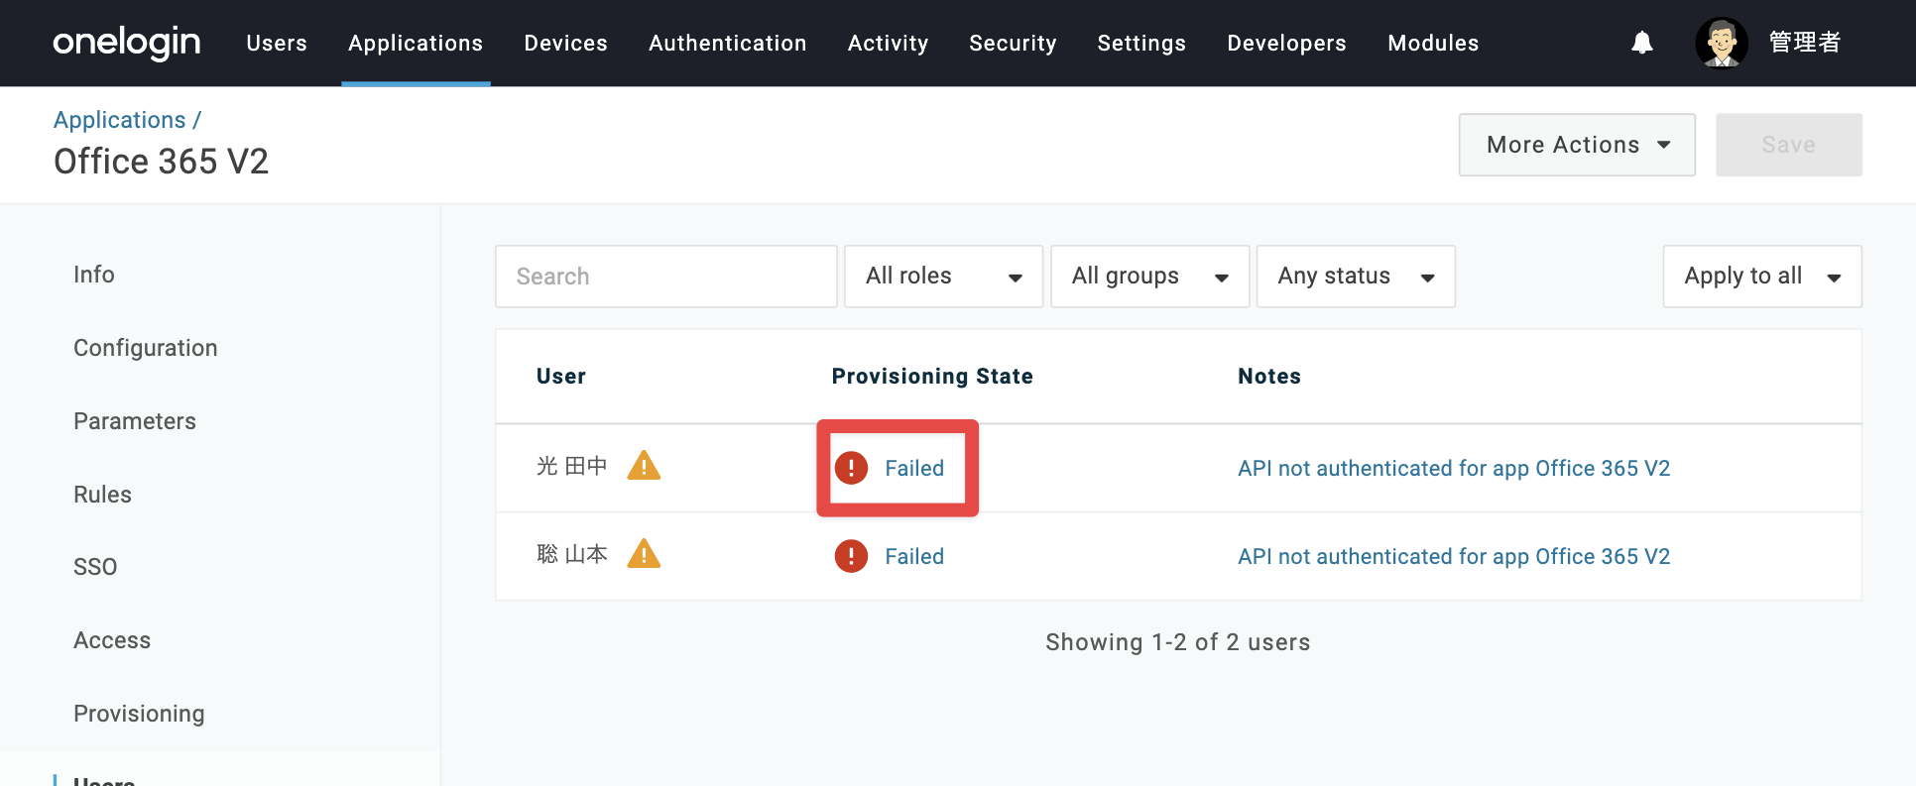Open the Failed status for 聡 山本
1916x786 pixels.
pos(914,556)
